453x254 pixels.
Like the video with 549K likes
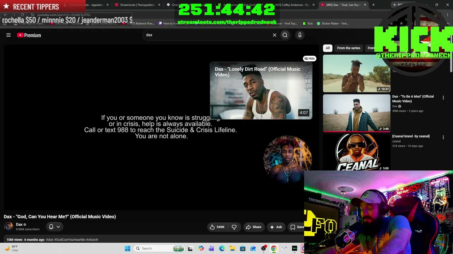tap(217, 227)
